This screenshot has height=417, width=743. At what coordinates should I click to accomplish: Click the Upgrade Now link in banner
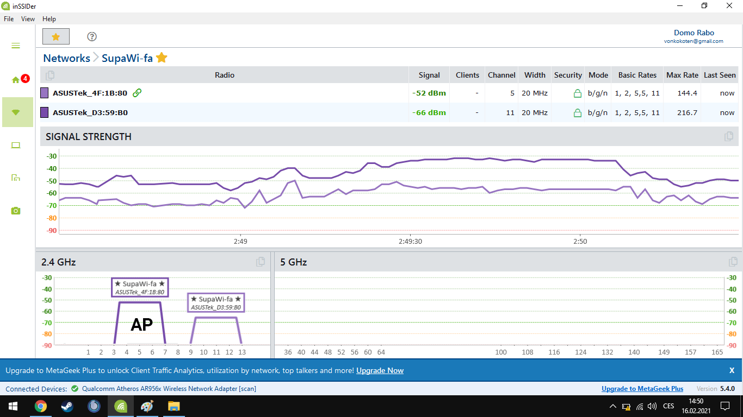[x=380, y=370]
